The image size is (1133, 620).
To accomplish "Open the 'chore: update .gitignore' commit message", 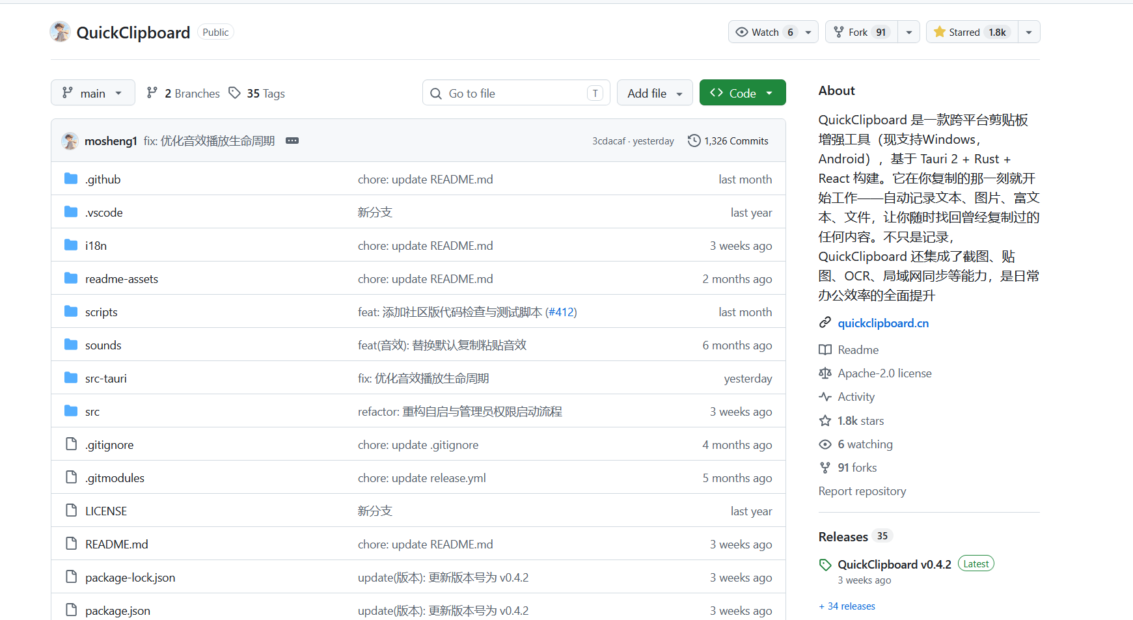I will point(418,444).
